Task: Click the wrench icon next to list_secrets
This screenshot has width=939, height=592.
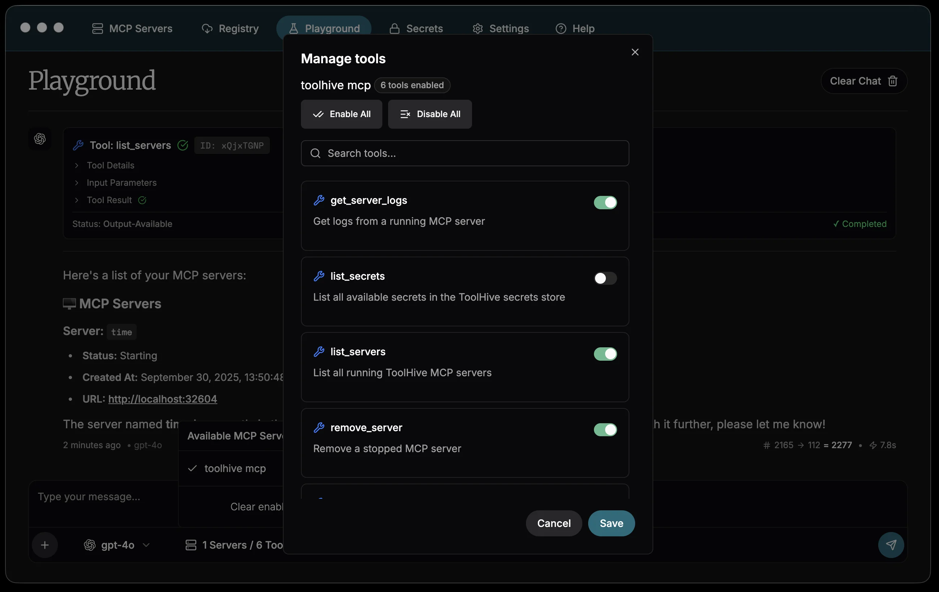Action: [x=319, y=276]
